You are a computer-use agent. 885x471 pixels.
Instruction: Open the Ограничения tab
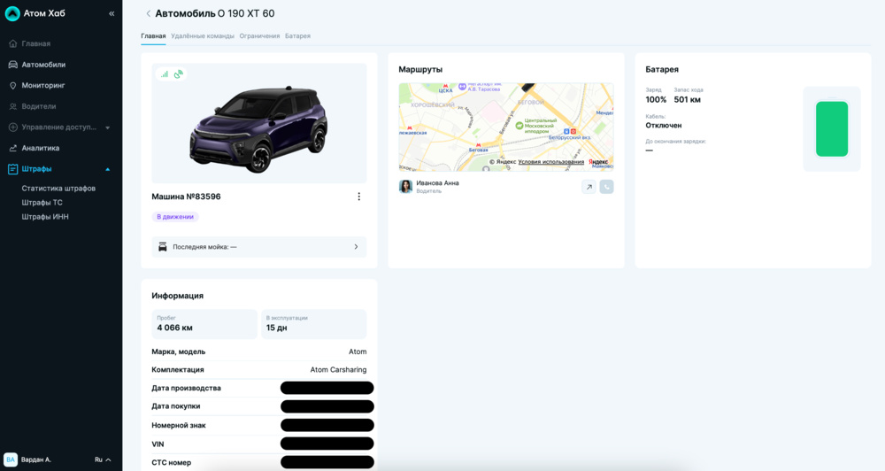point(259,36)
